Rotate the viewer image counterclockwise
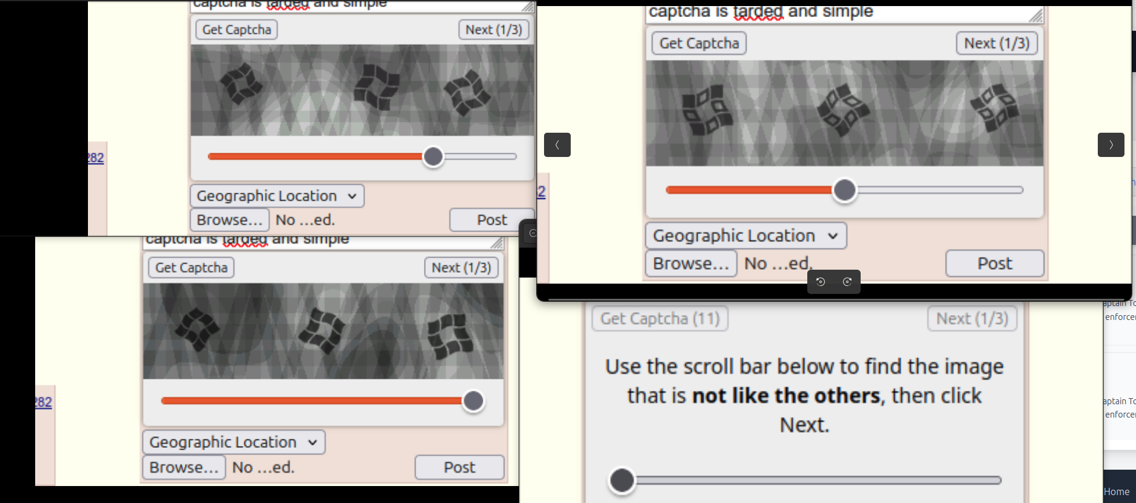 (x=821, y=282)
